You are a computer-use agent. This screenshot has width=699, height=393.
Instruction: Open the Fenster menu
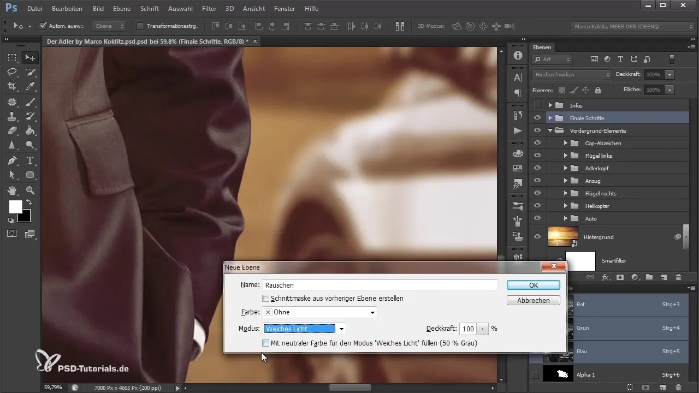pyautogui.click(x=285, y=9)
